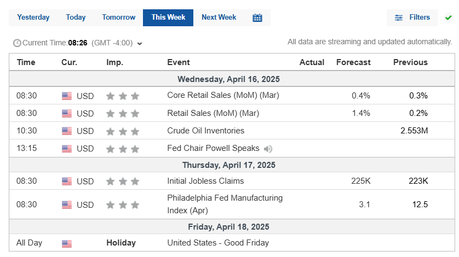The height and width of the screenshot is (257, 459).
Task: Click the clock icon beside Current Time
Action: click(16, 43)
